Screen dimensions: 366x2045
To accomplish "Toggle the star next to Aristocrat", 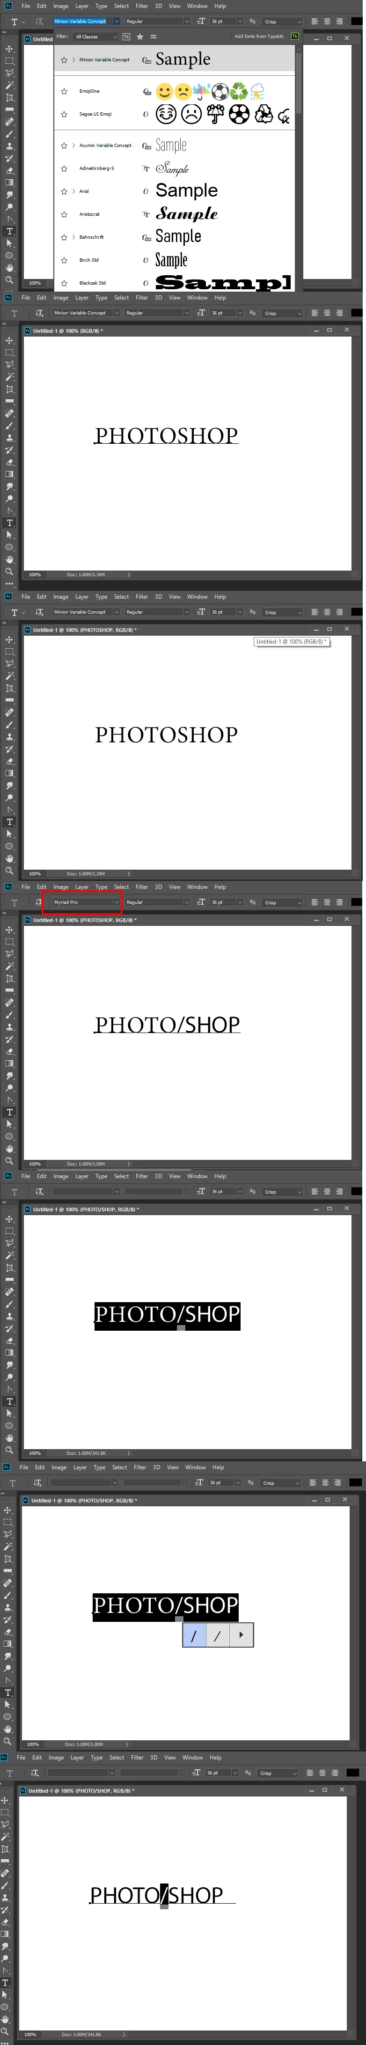I will tap(64, 214).
